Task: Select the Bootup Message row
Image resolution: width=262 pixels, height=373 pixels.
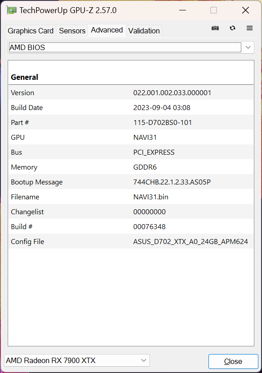Action: point(131,182)
